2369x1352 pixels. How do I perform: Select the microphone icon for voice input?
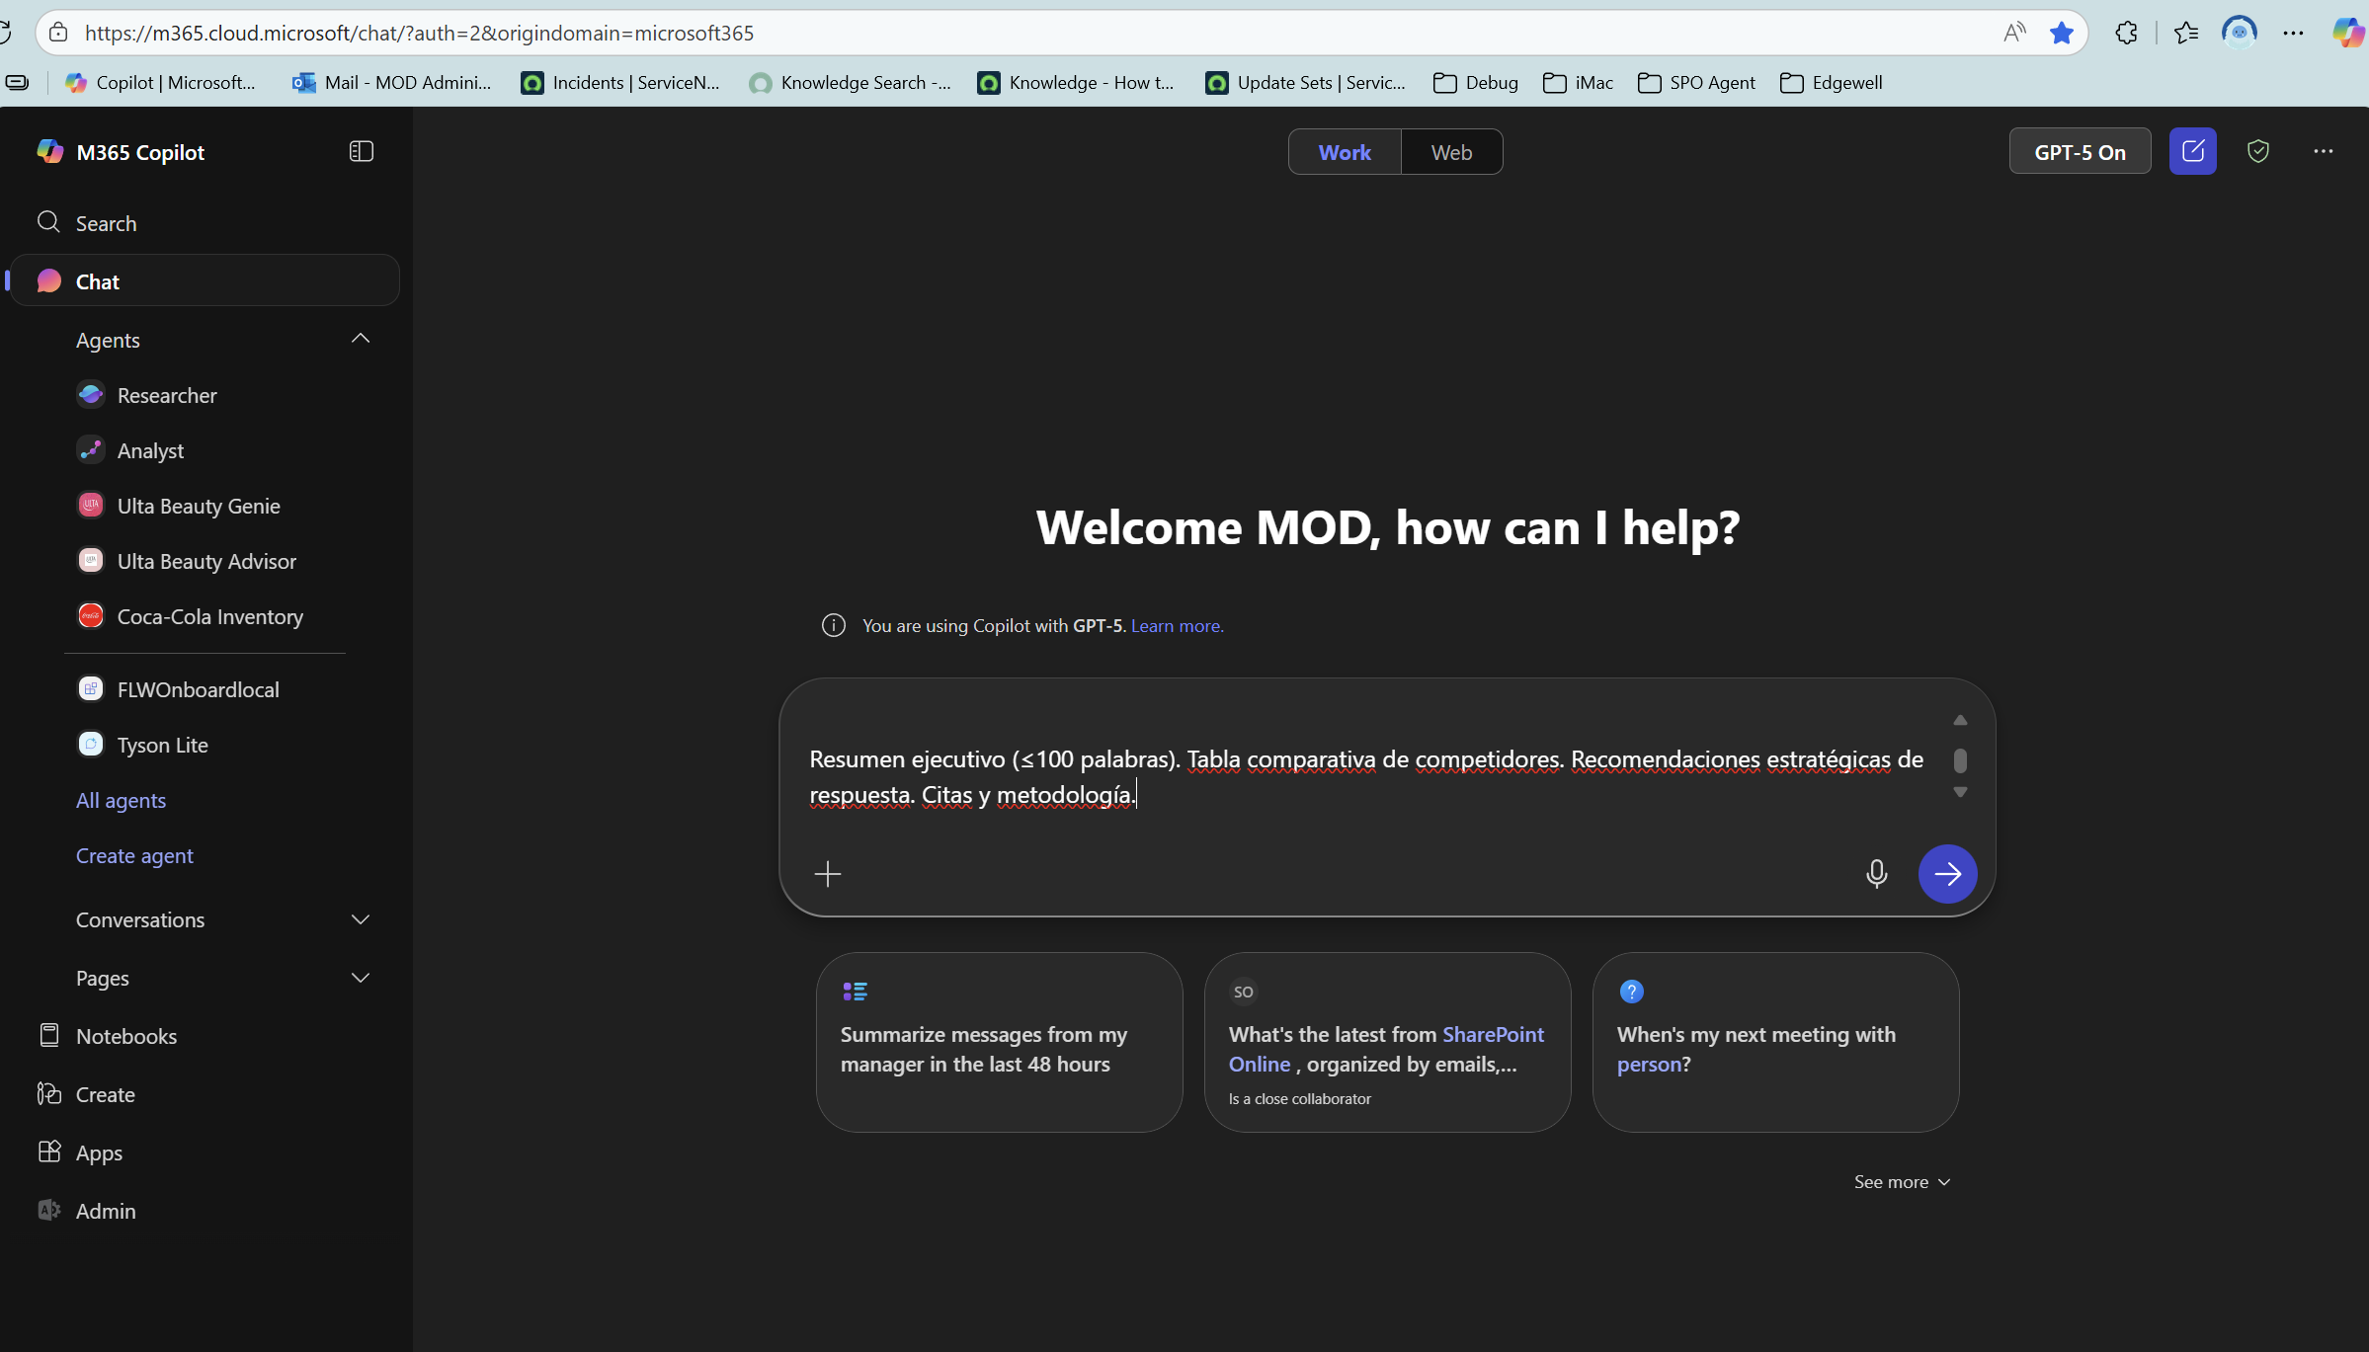[1876, 873]
